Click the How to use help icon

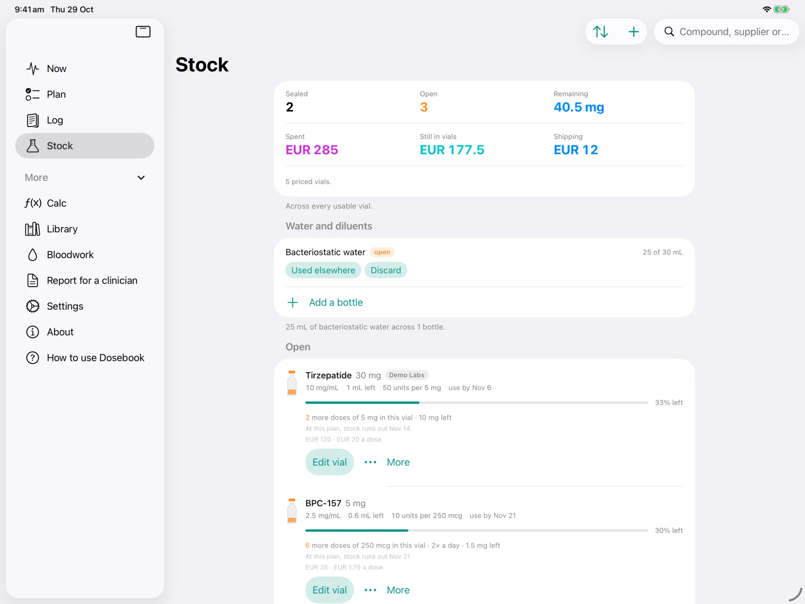[x=33, y=358]
